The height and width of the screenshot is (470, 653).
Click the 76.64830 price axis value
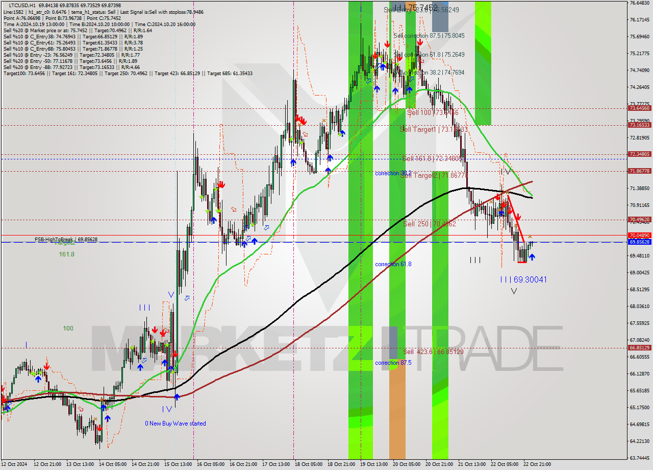(639, 3)
